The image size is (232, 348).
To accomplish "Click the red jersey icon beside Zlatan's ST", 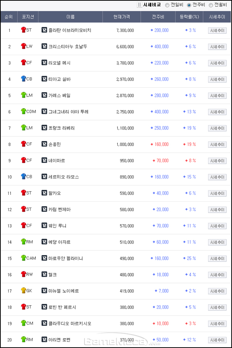I will (x=23, y=30).
